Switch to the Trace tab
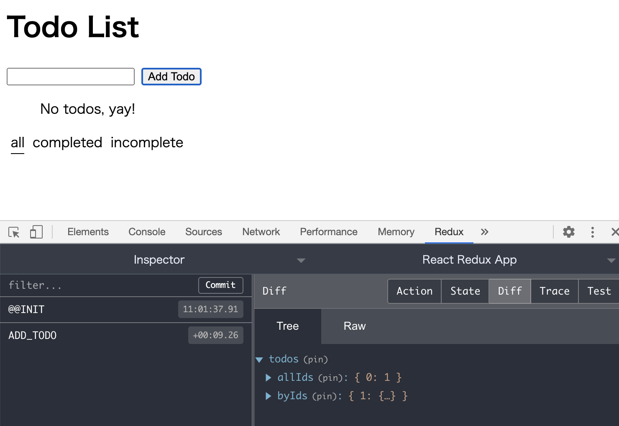Viewport: 619px width, 426px height. (x=554, y=291)
